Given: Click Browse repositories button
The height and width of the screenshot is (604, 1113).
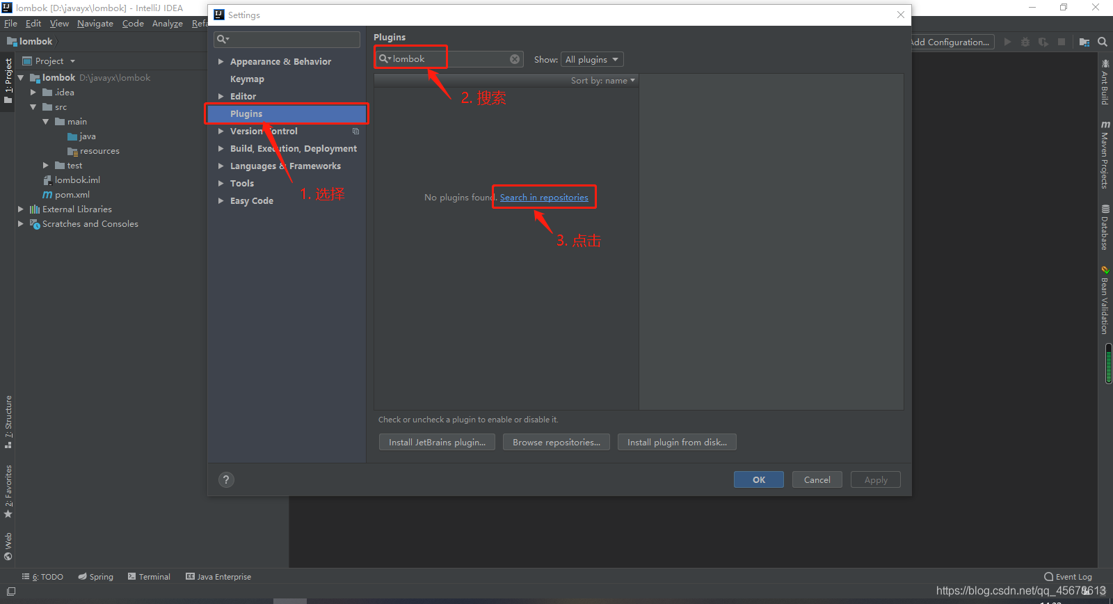Looking at the screenshot, I should click(x=556, y=442).
